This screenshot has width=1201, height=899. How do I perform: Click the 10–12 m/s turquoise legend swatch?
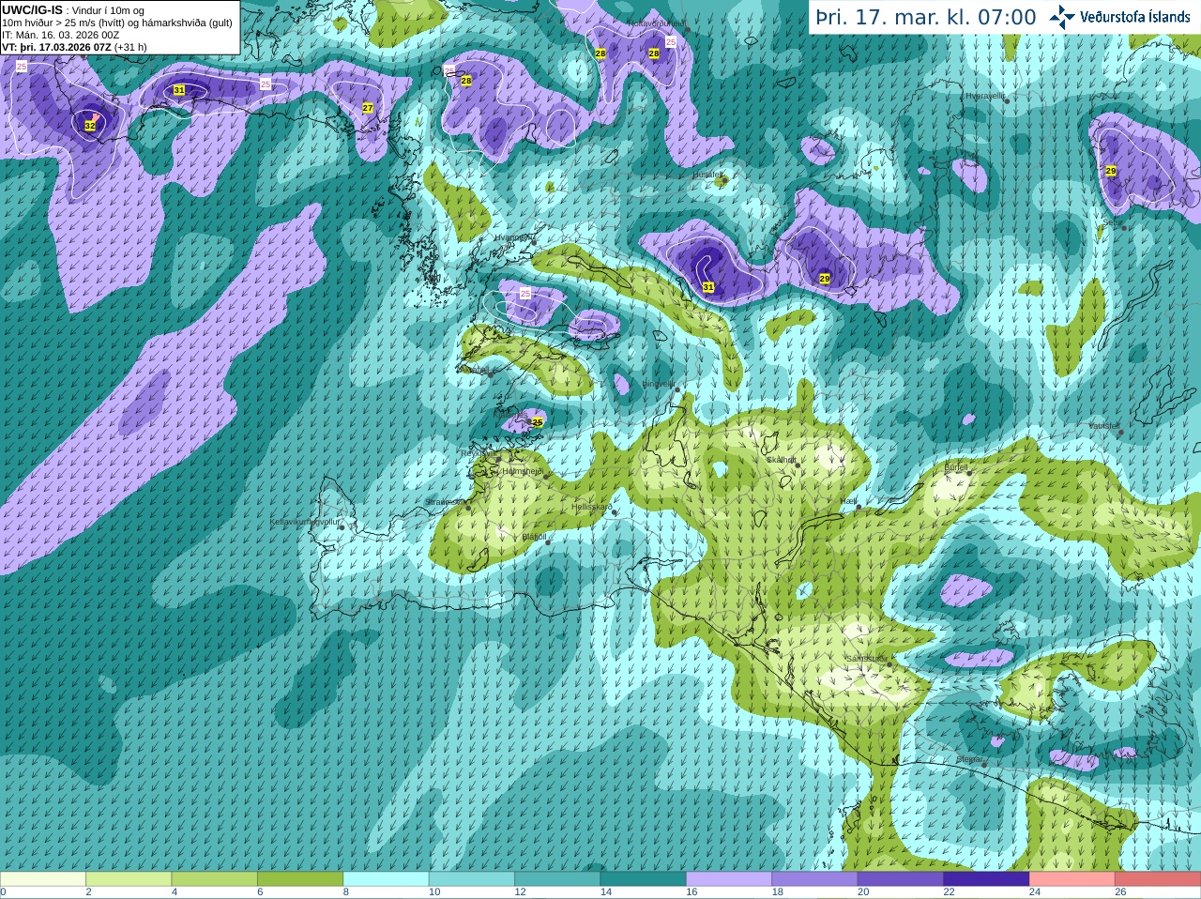coord(472,879)
